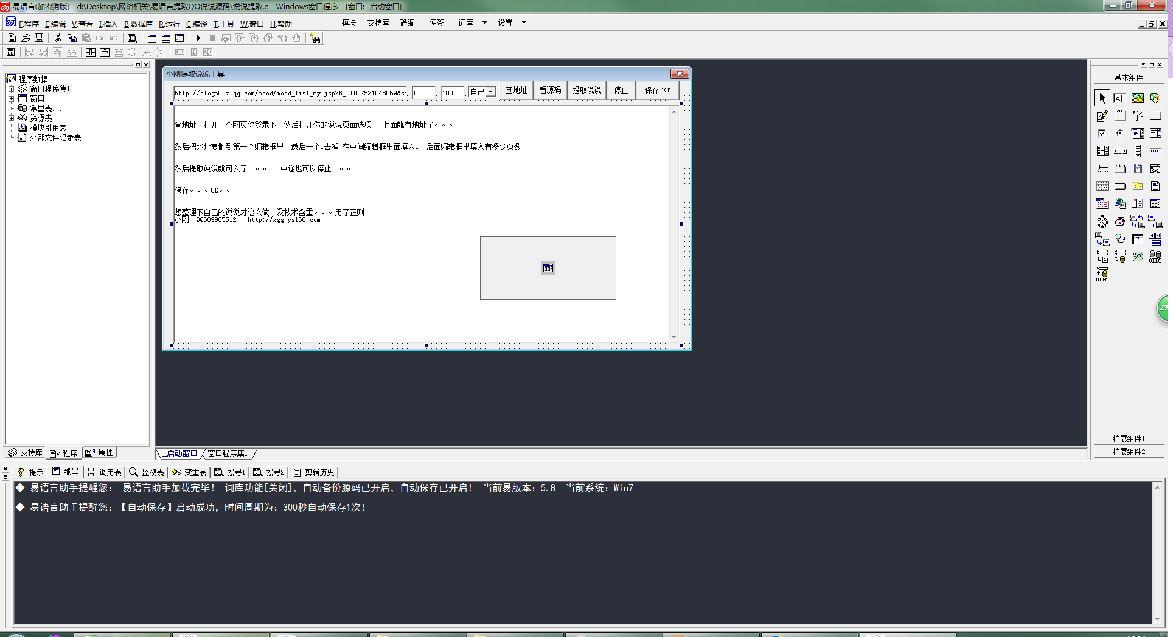The width and height of the screenshot is (1173, 637).
Task: Select the picture box component in palette
Action: click(x=1137, y=98)
